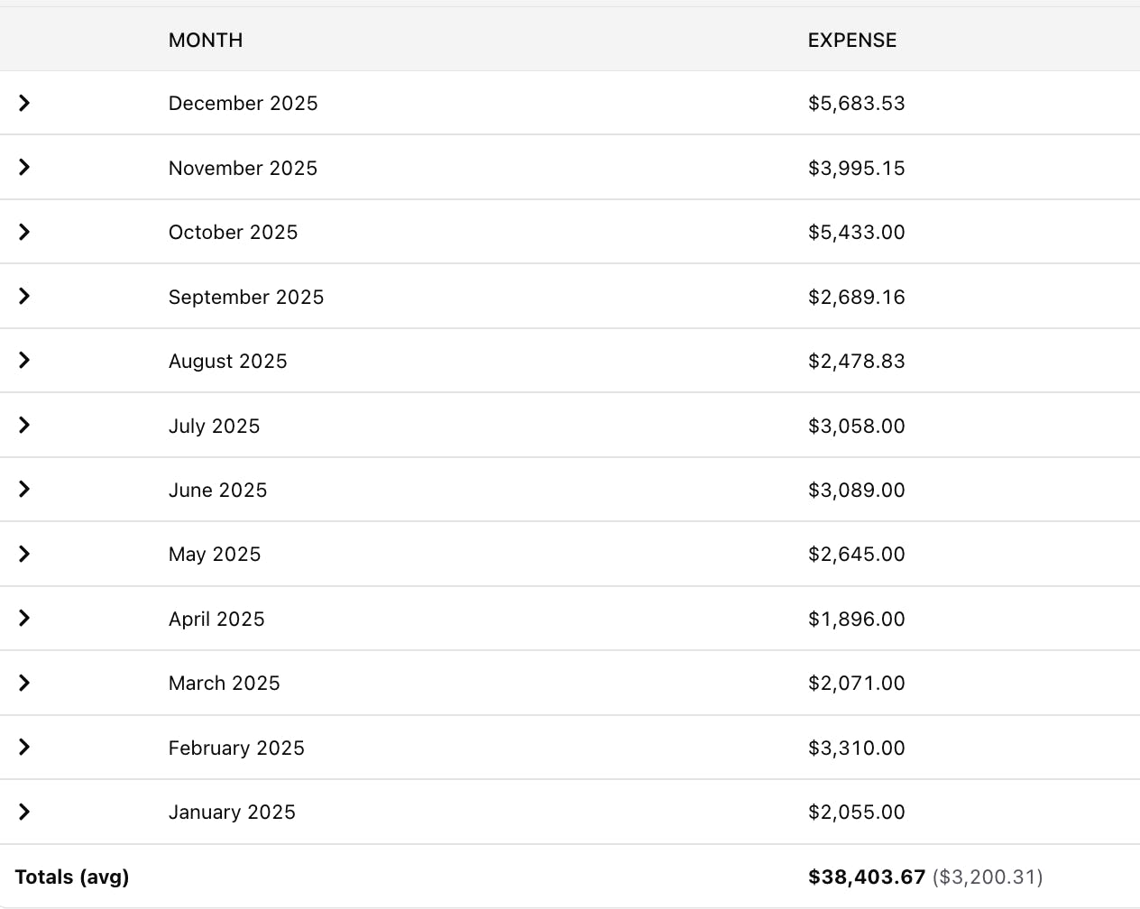Expand the February 2025 row
This screenshot has height=909, width=1140.
click(24, 747)
